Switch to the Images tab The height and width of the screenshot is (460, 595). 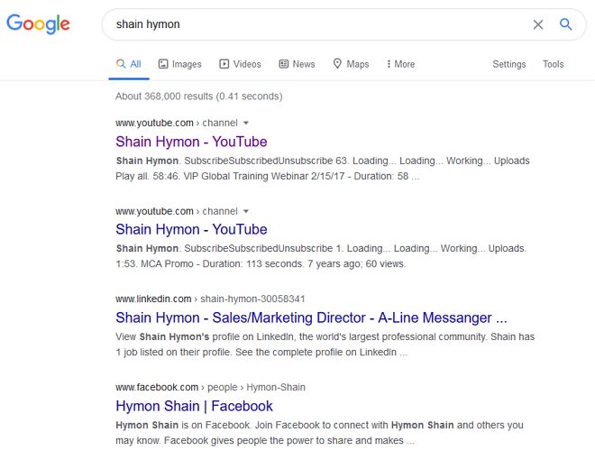coord(180,64)
